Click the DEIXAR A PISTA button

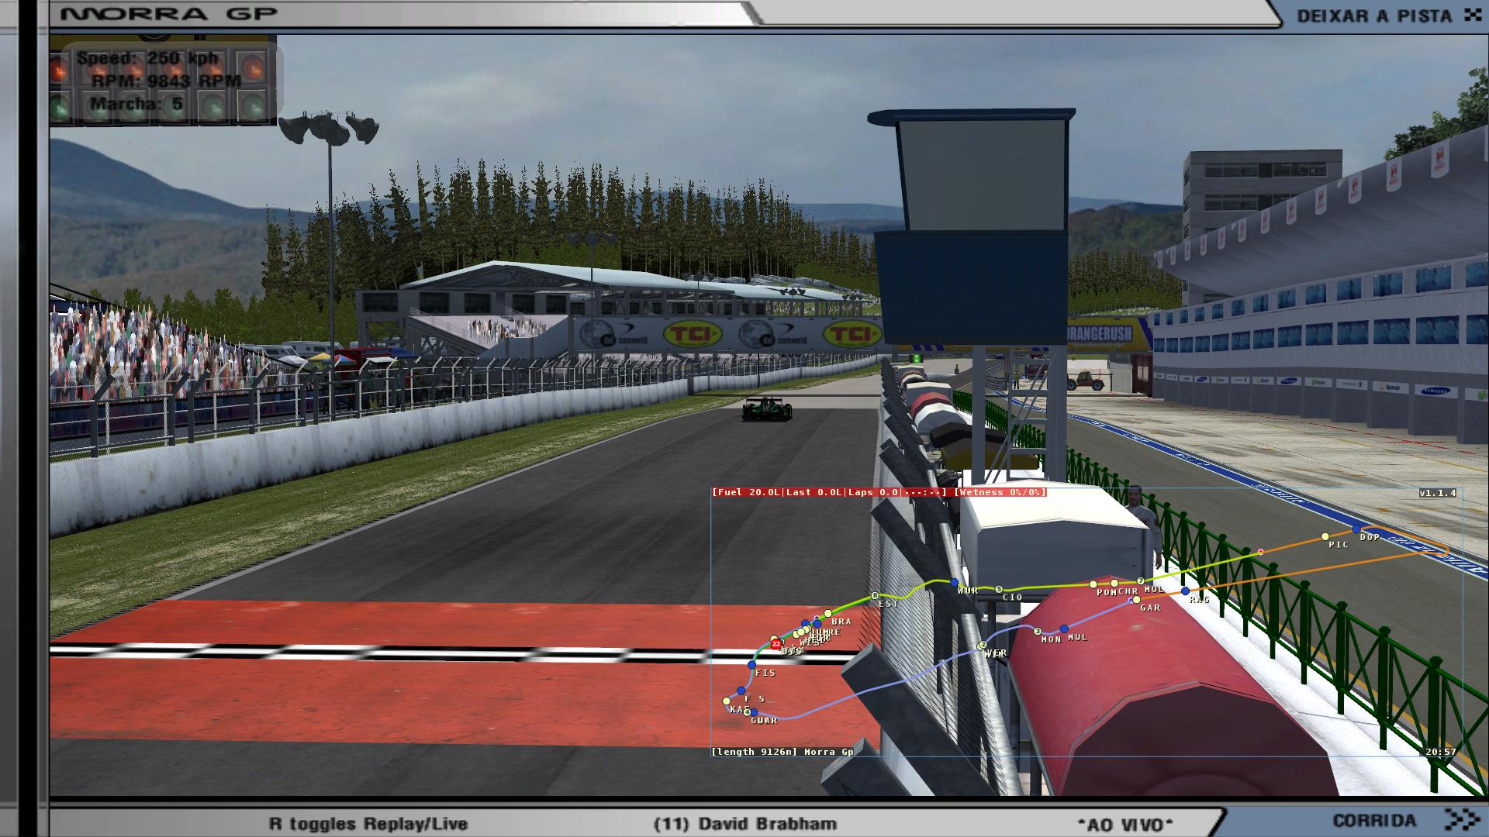1373,15
